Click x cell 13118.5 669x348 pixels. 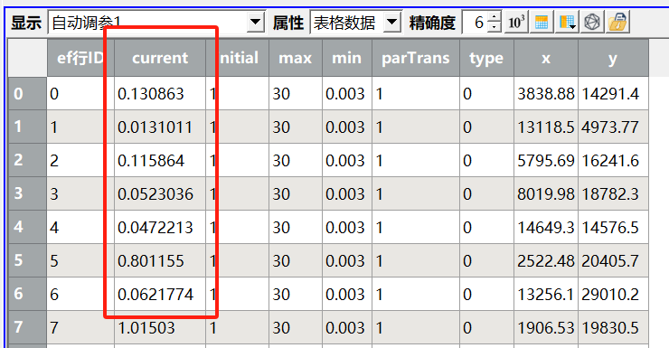[546, 127]
